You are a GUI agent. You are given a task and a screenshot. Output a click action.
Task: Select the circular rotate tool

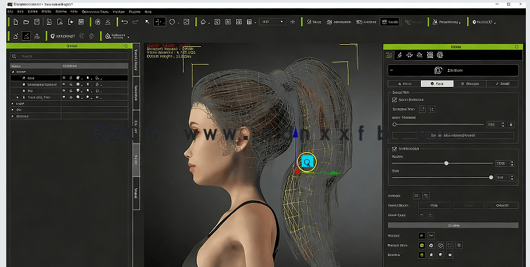(x=172, y=22)
